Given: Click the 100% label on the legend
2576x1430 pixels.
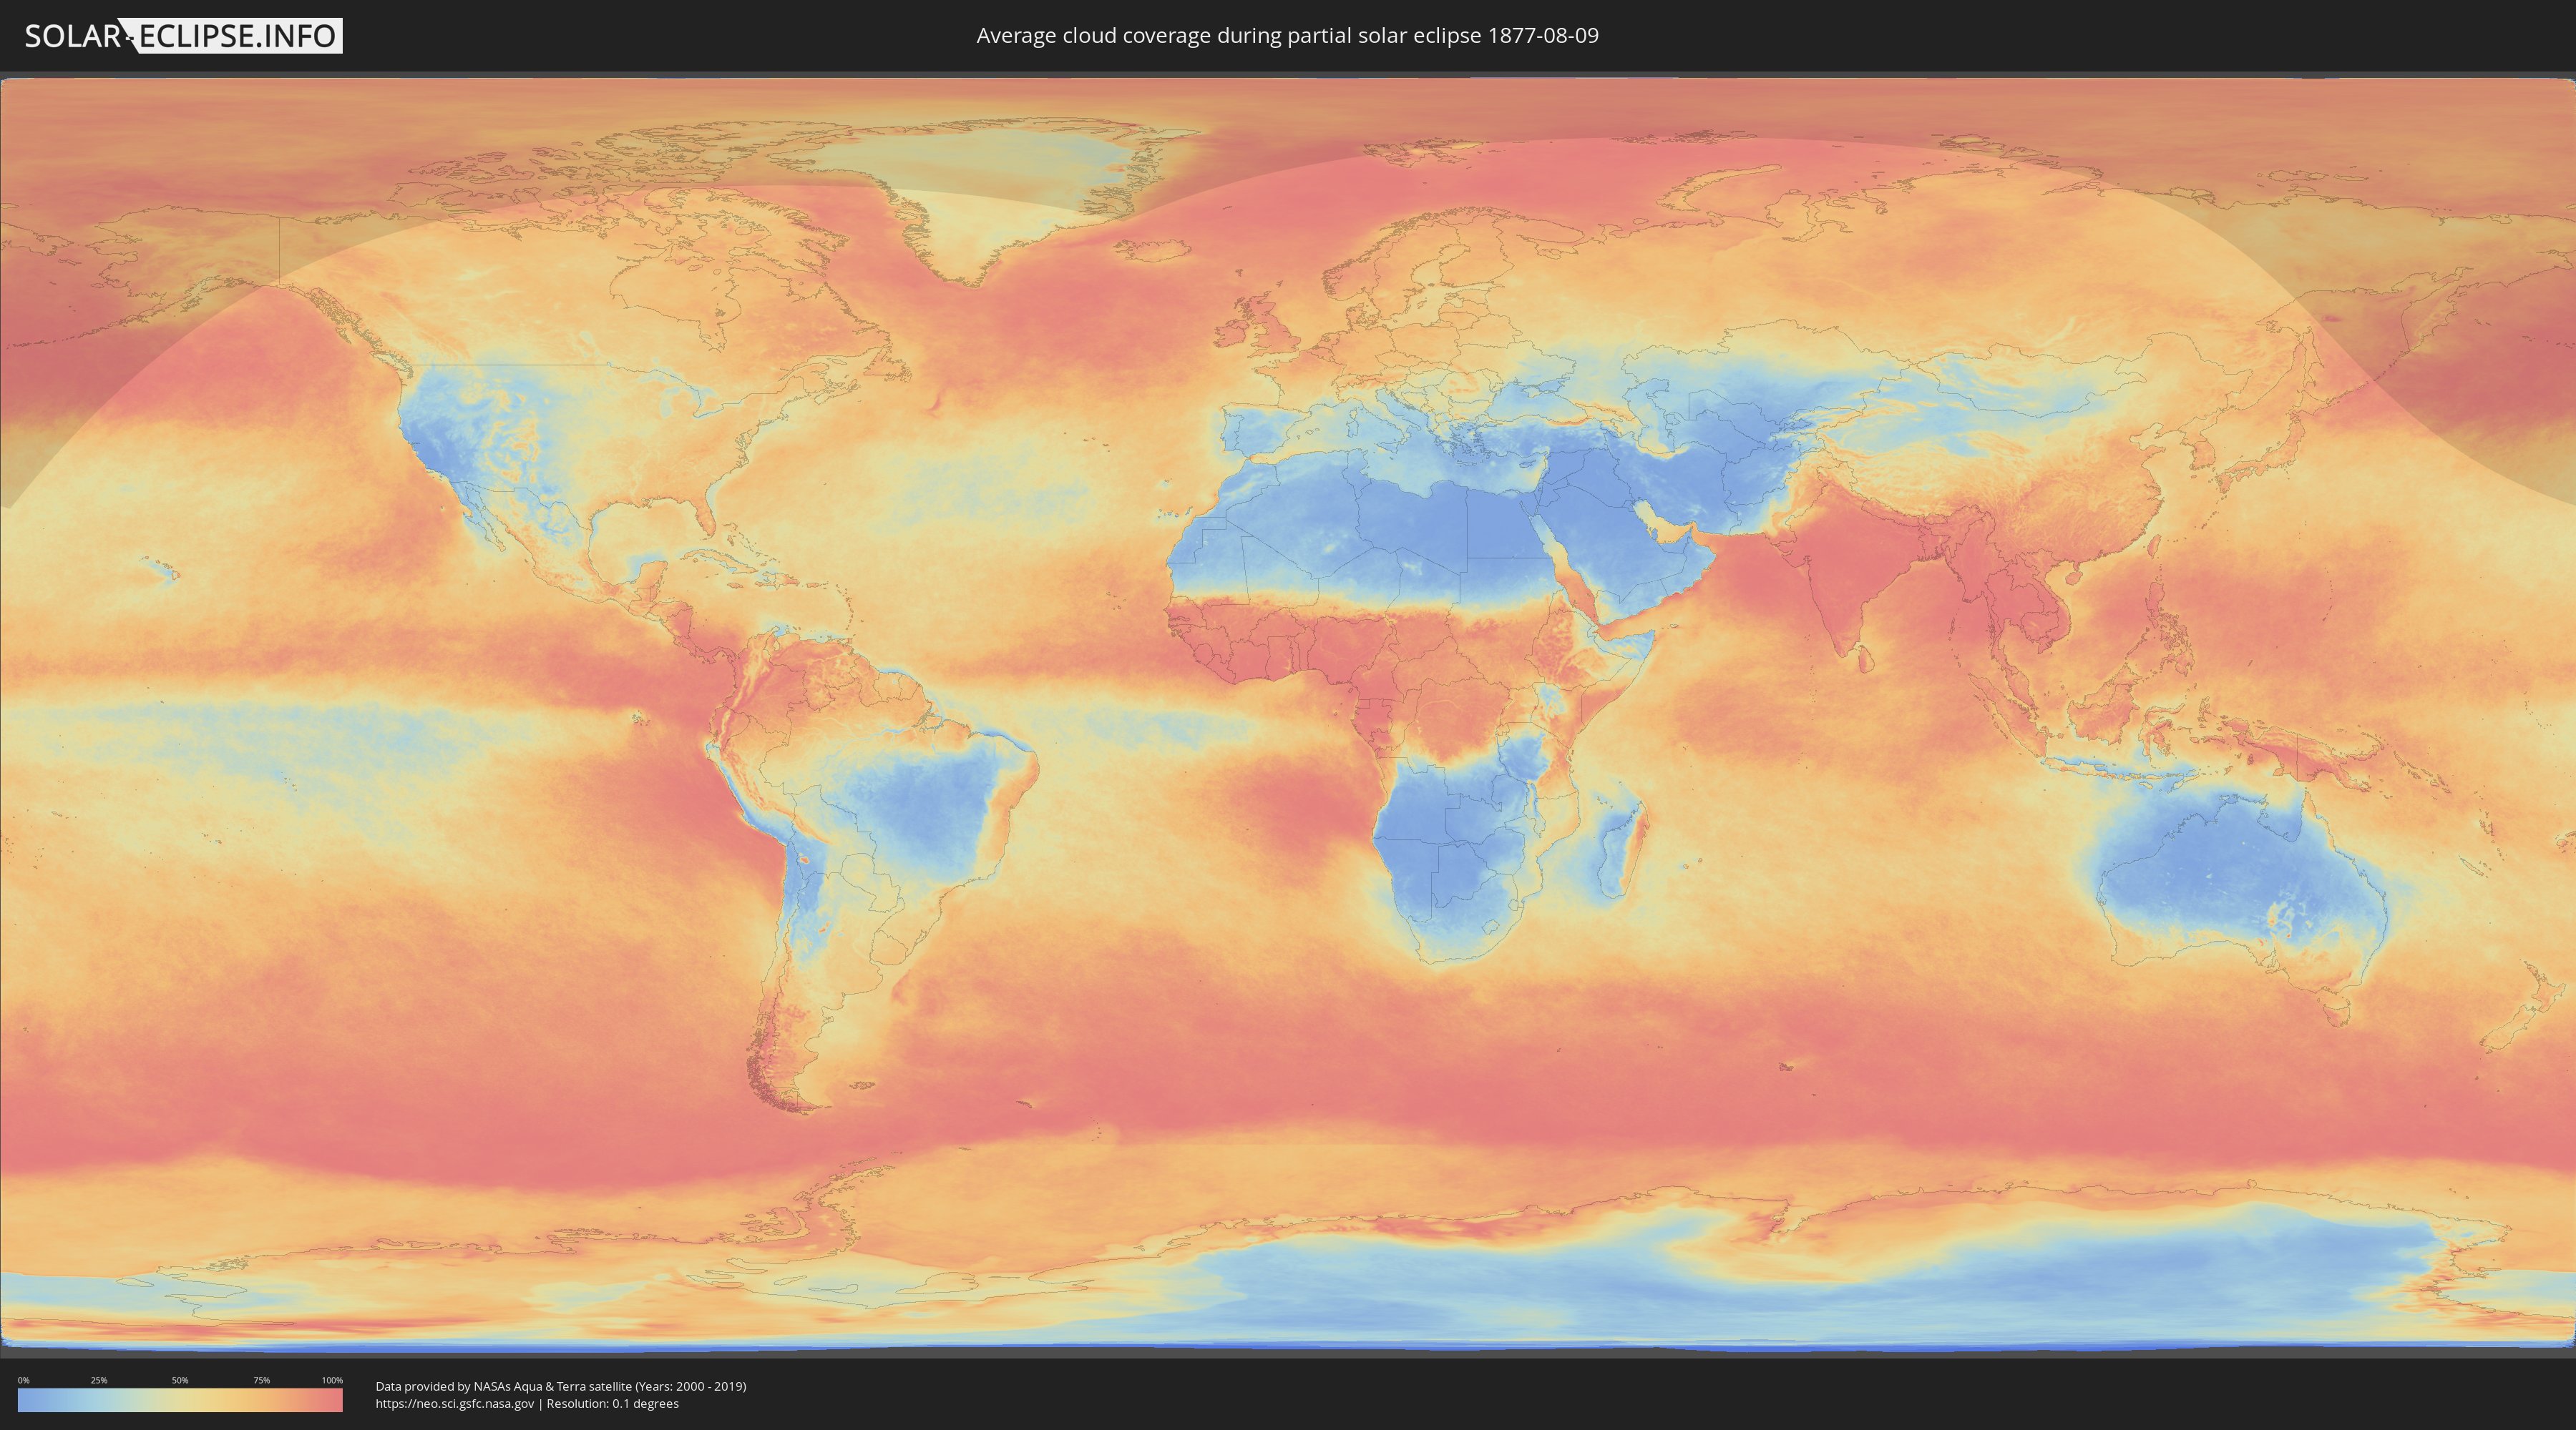Looking at the screenshot, I should pos(331,1380).
